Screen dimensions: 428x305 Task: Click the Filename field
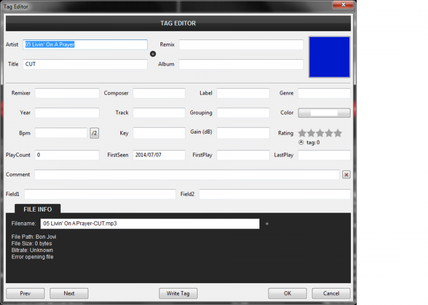click(x=150, y=223)
